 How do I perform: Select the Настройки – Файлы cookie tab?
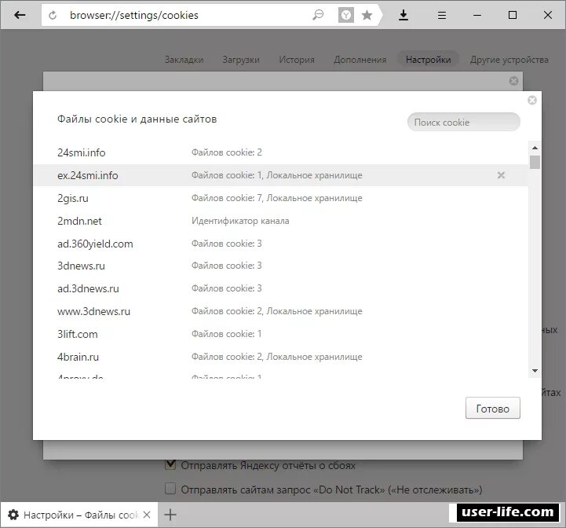click(x=79, y=515)
